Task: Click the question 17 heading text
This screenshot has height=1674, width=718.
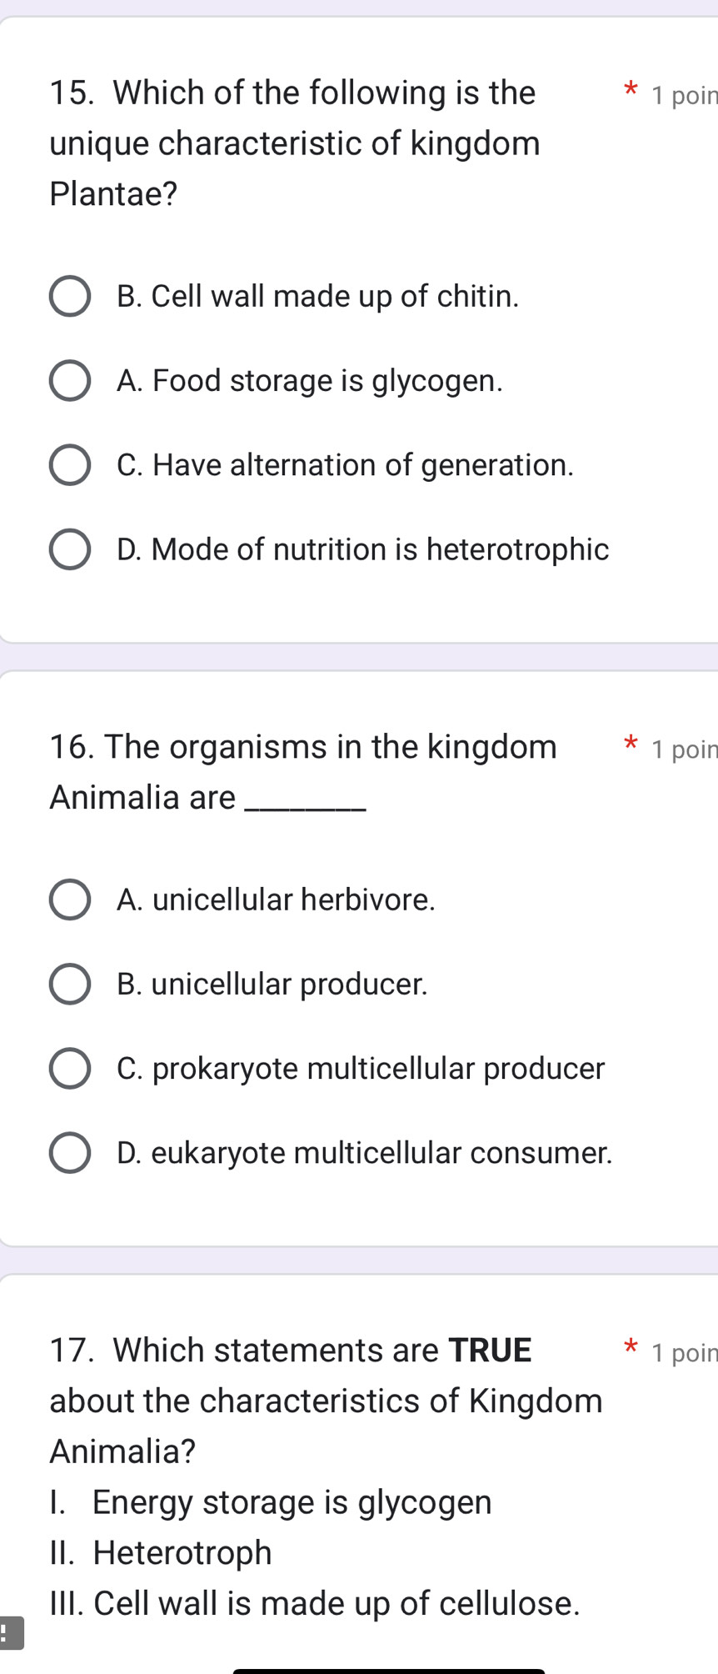Action: [325, 1401]
